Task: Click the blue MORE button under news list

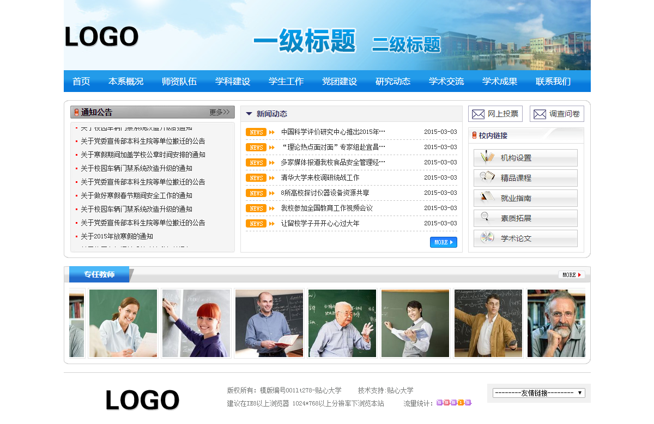Action: [x=443, y=242]
